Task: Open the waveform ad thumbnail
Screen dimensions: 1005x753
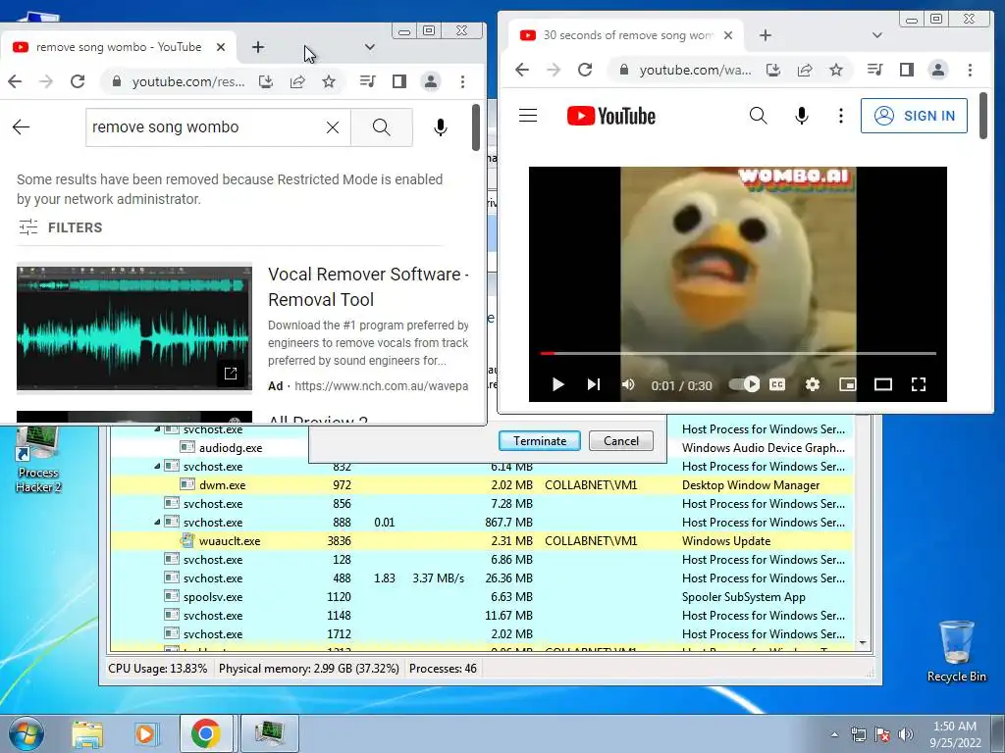Action: (x=133, y=327)
